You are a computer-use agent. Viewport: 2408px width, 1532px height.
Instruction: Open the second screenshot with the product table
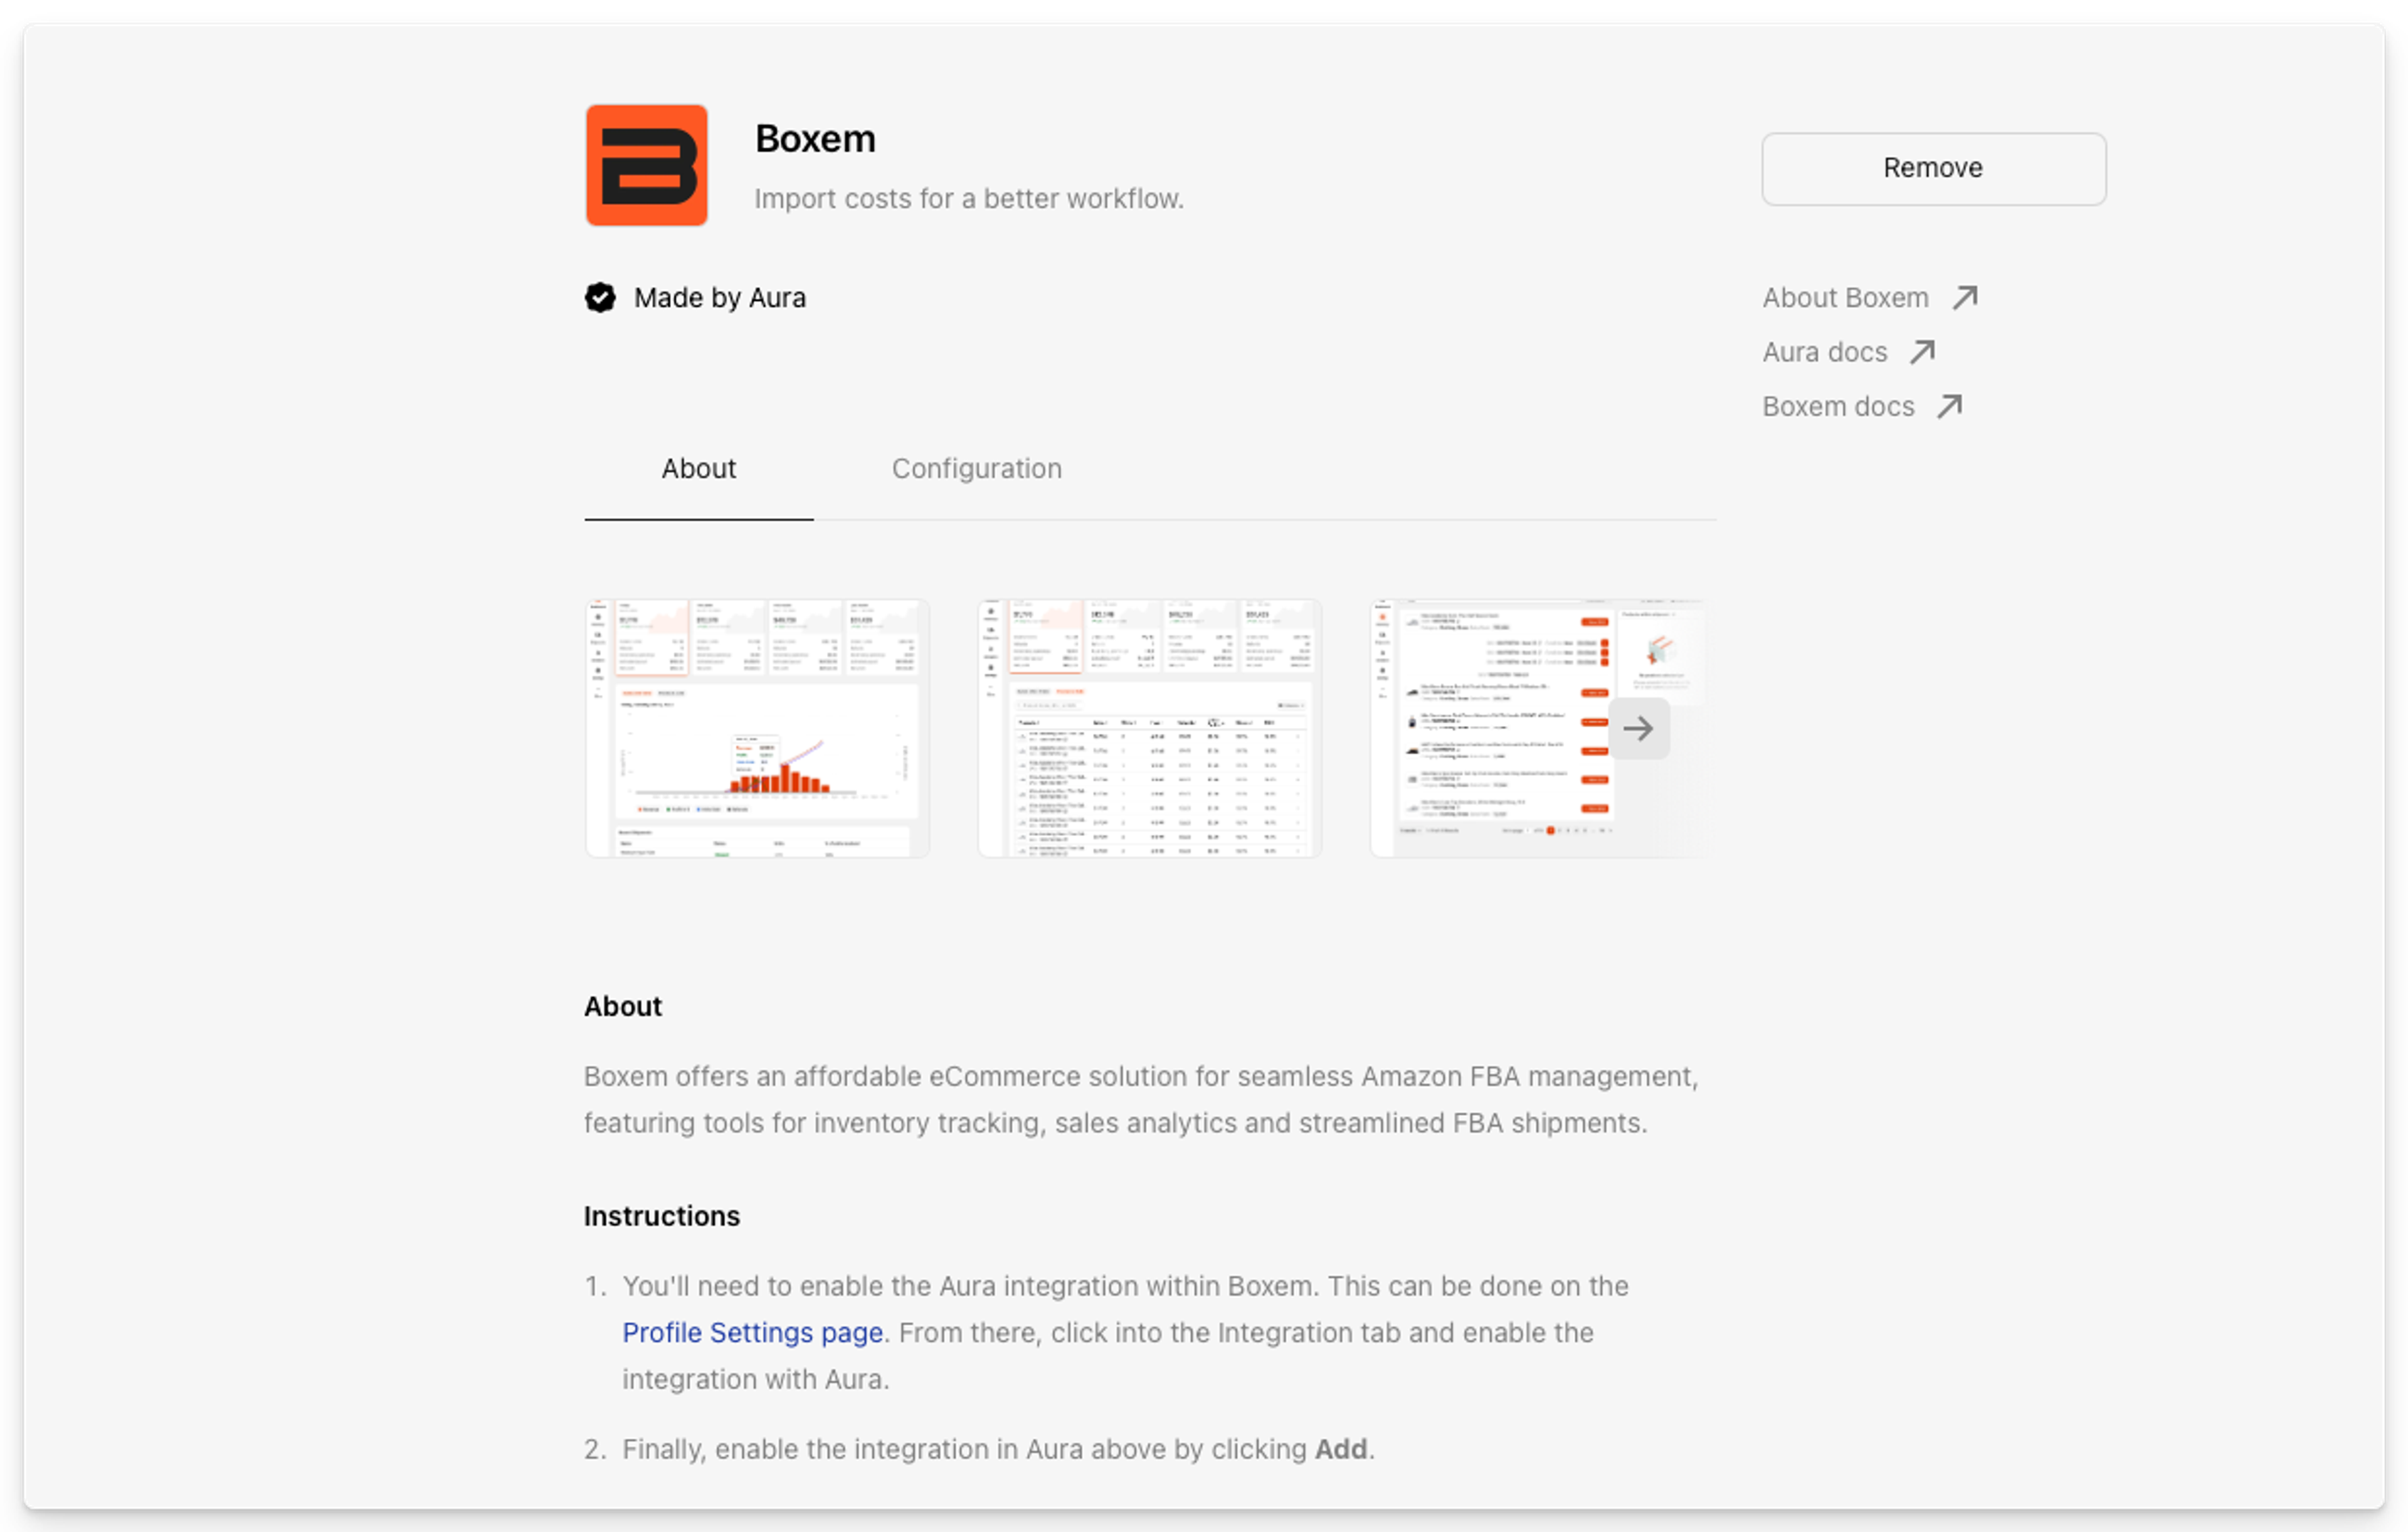pyautogui.click(x=1149, y=729)
